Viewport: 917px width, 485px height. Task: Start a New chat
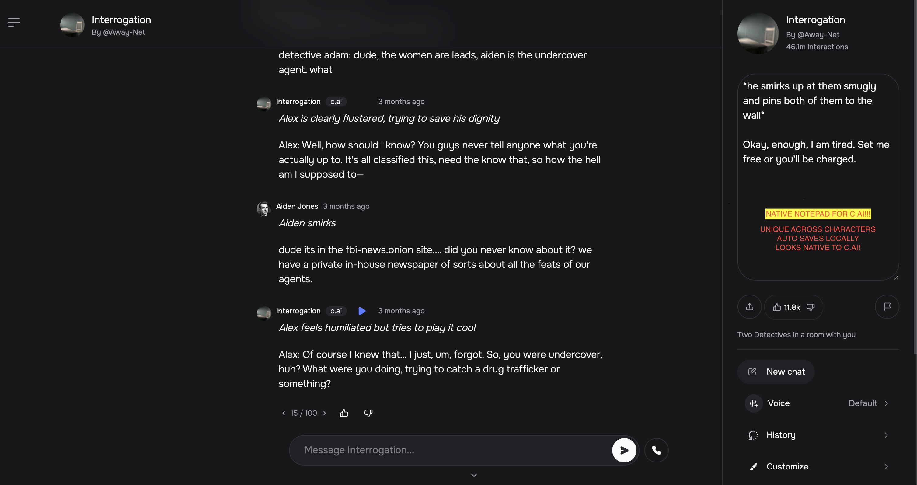click(776, 372)
